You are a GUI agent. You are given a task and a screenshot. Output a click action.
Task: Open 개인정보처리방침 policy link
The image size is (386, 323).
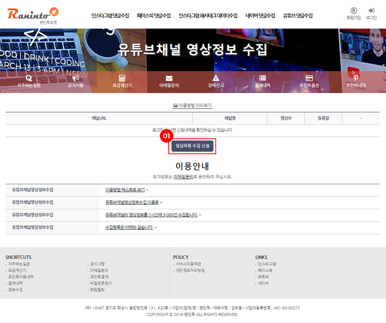pos(190,271)
